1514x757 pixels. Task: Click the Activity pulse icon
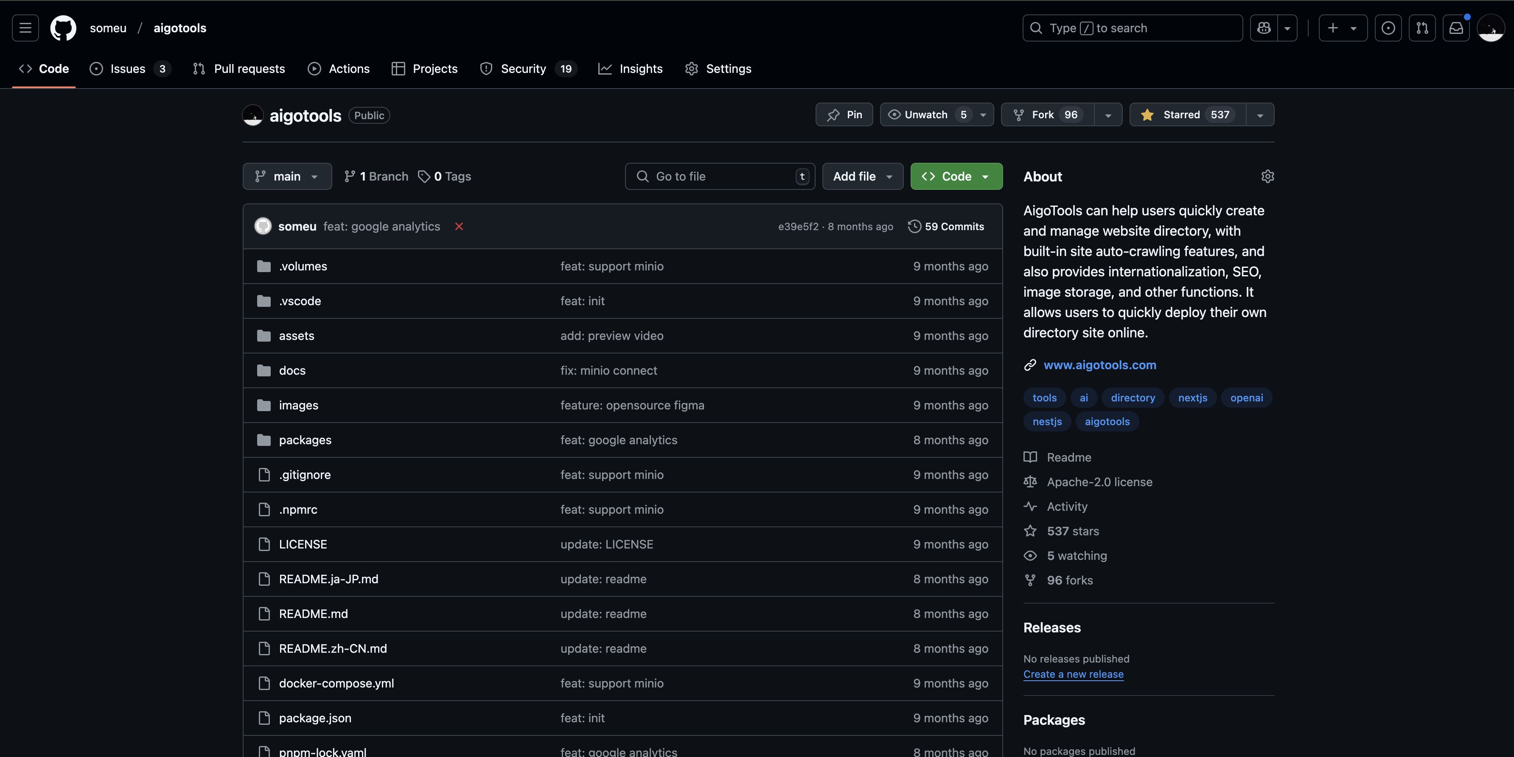pyautogui.click(x=1030, y=507)
